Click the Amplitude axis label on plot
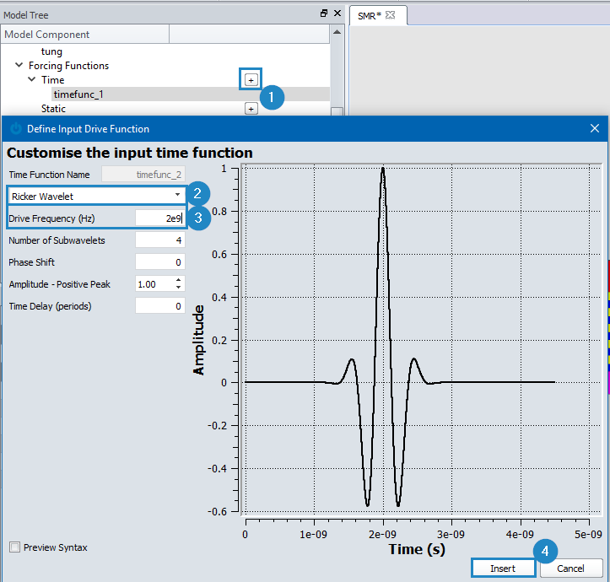Image resolution: width=610 pixels, height=582 pixels. pyautogui.click(x=198, y=340)
